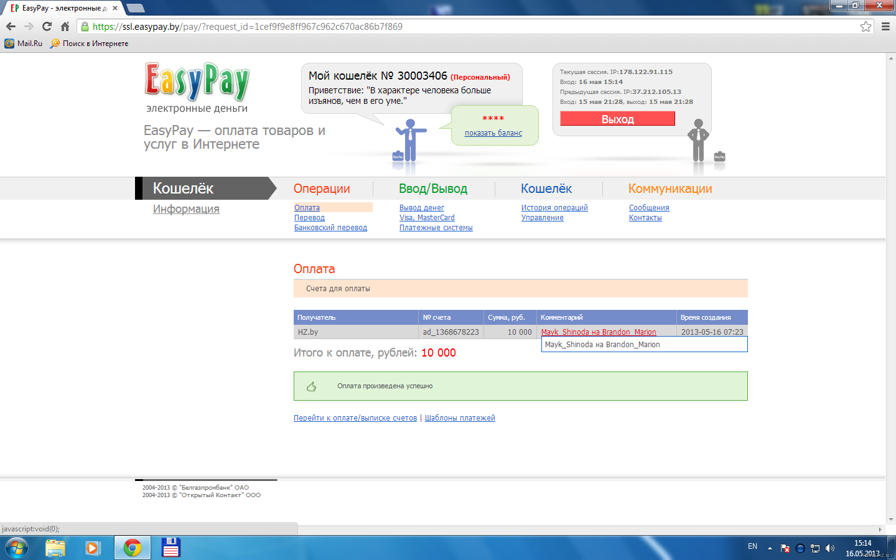Close the EasyPay browser tab
This screenshot has height=560, width=896.
point(115,8)
